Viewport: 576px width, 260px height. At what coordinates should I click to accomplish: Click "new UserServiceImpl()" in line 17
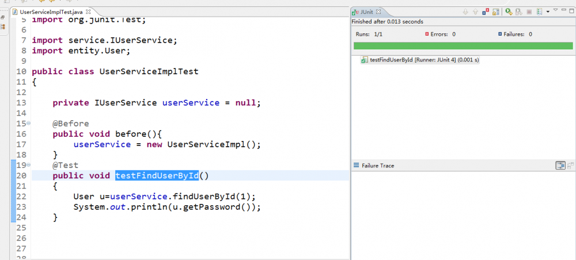click(201, 144)
